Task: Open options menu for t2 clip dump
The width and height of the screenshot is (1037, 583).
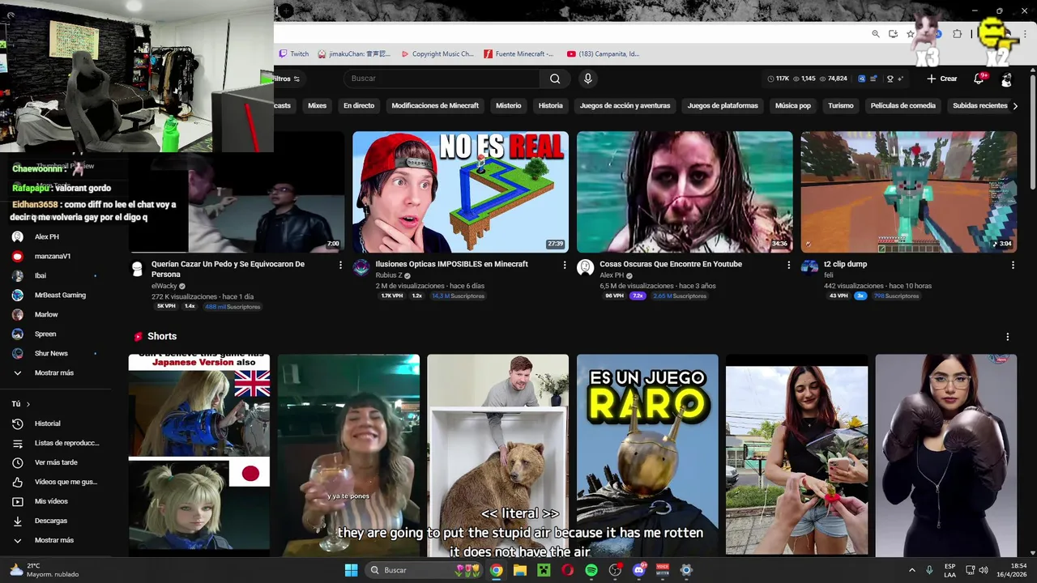Action: (1013, 265)
